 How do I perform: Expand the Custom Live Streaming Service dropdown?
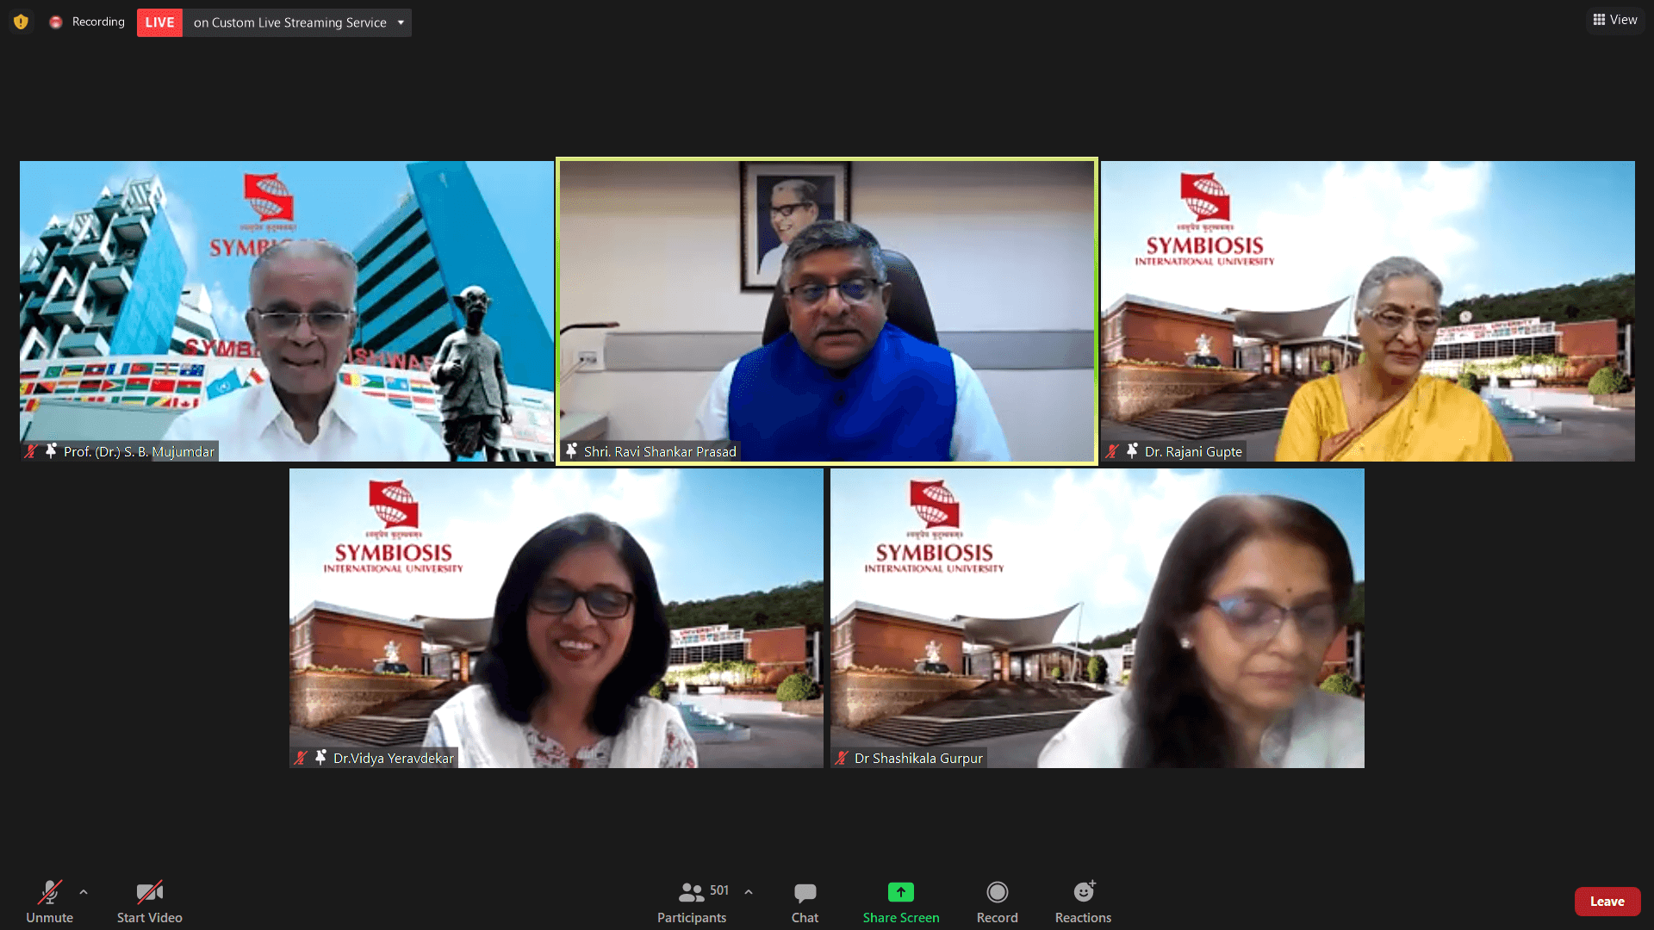point(401,22)
